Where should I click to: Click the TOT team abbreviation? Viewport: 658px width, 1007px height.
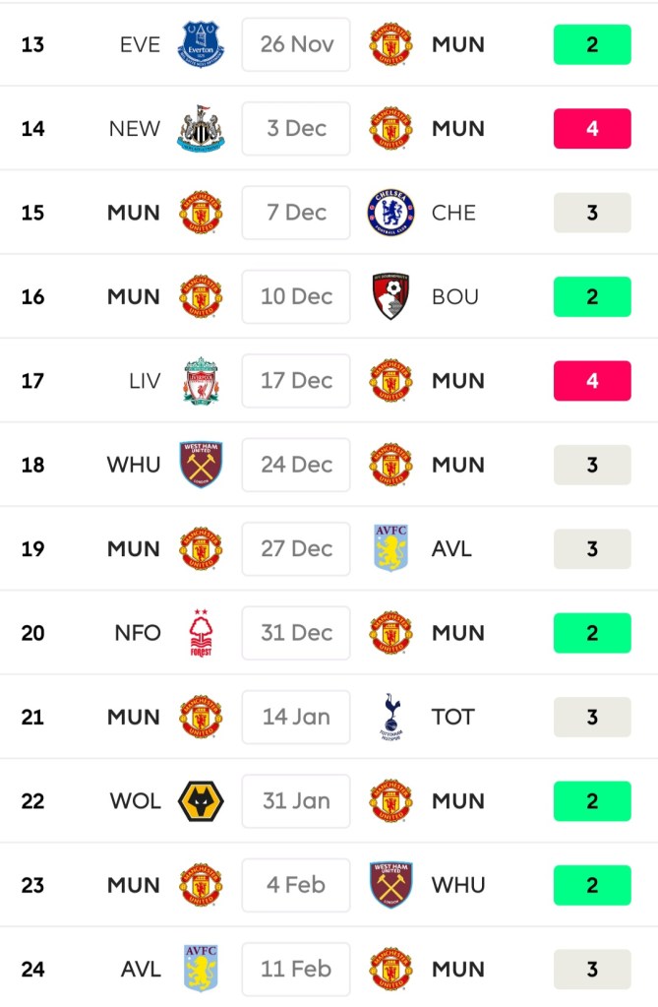click(452, 717)
